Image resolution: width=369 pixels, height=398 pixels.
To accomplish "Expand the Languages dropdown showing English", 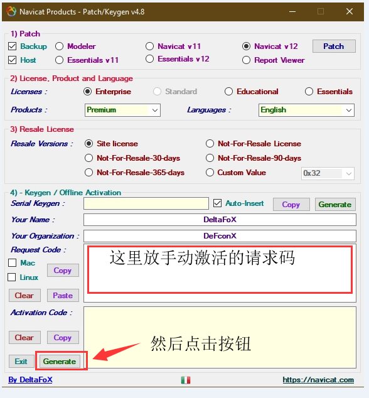I will pos(306,110).
